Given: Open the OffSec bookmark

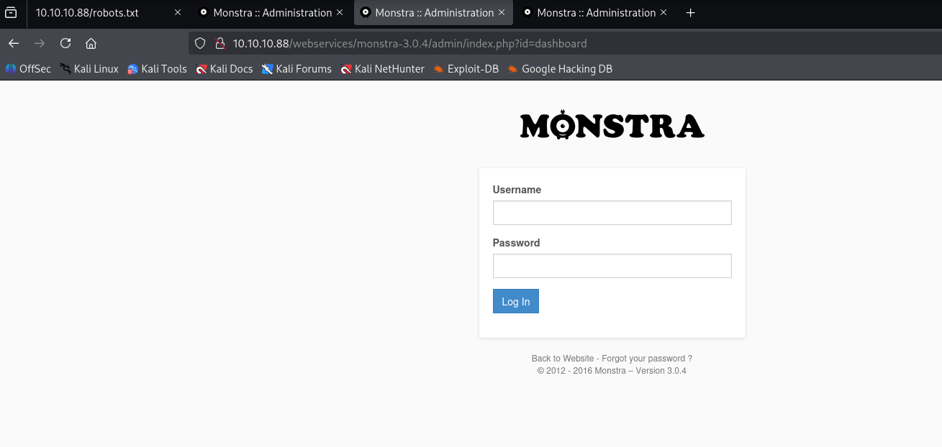Looking at the screenshot, I should point(28,69).
